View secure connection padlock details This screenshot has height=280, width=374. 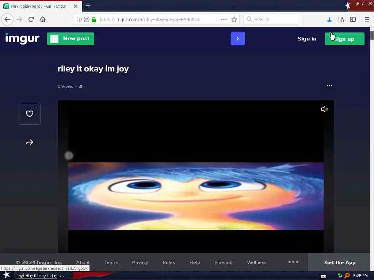coord(94,20)
